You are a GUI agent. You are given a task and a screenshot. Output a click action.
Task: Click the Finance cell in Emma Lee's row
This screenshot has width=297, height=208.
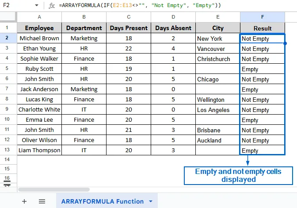click(84, 119)
